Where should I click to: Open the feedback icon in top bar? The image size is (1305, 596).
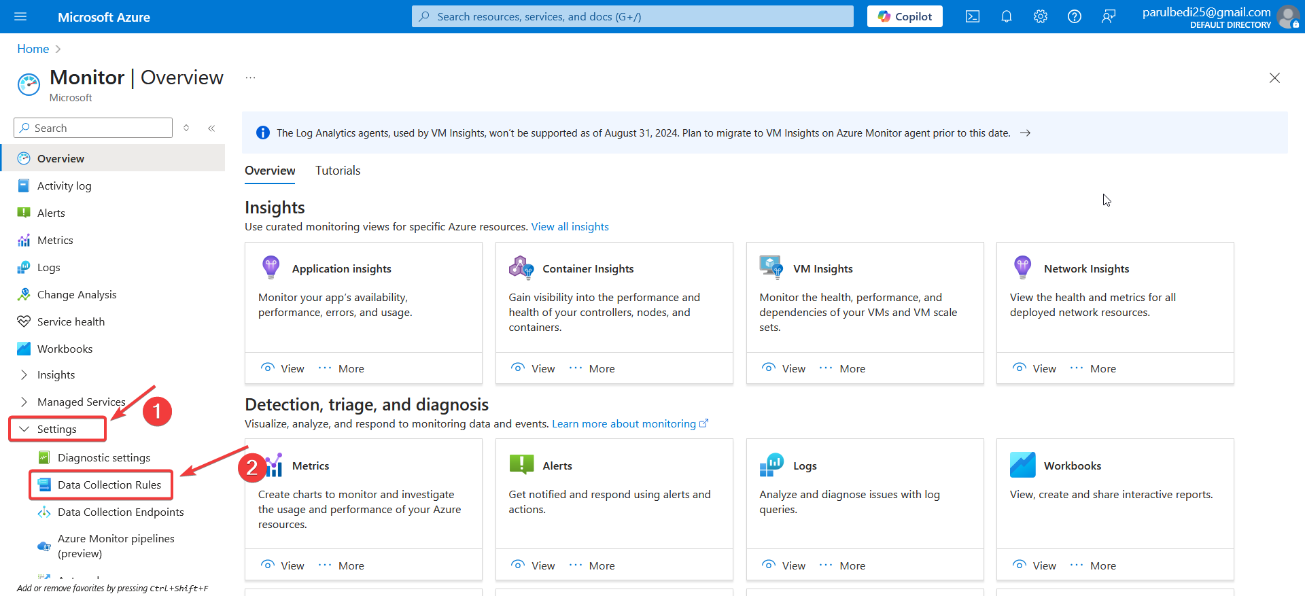(x=1109, y=16)
